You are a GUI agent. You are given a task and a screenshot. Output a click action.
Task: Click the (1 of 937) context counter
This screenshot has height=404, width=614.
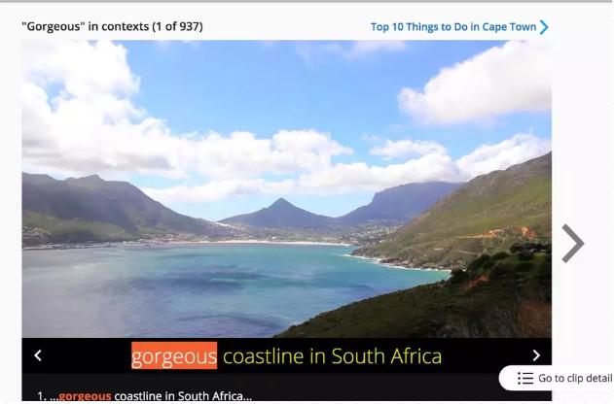(x=178, y=26)
